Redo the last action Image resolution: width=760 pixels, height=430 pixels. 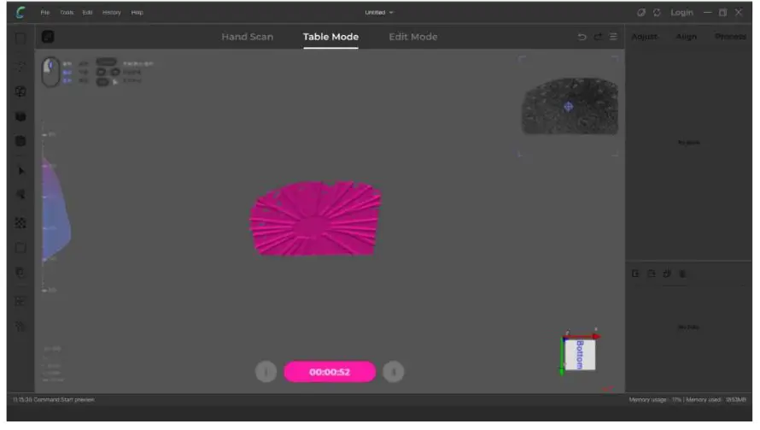598,37
